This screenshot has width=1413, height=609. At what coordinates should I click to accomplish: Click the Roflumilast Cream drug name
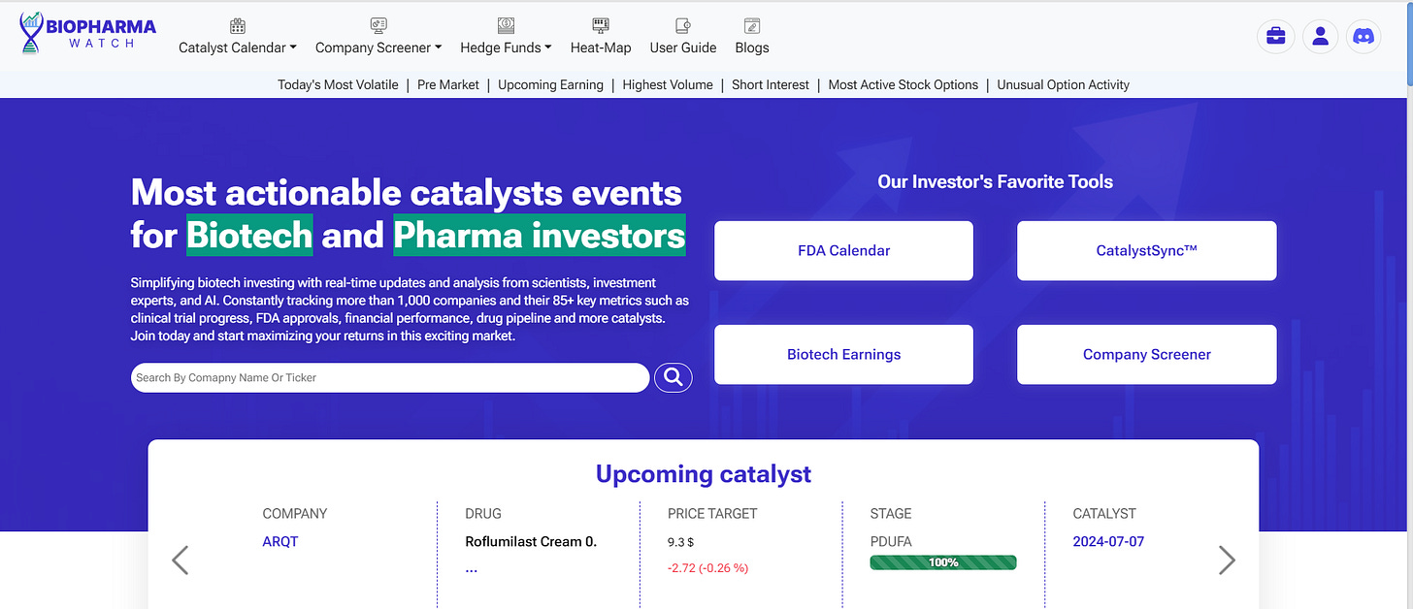[x=531, y=541]
